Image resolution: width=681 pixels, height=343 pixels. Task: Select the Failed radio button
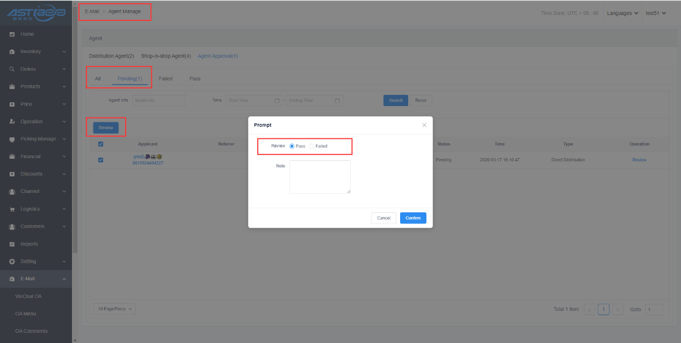(x=312, y=146)
